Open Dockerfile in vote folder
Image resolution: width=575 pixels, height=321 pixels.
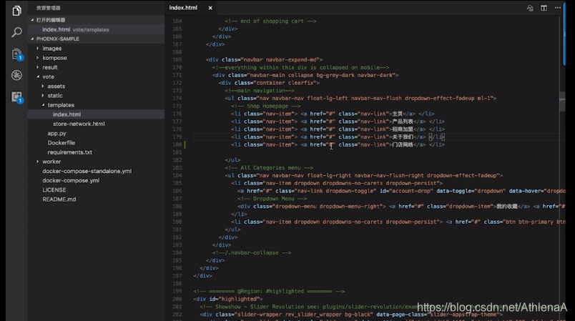coord(96,143)
